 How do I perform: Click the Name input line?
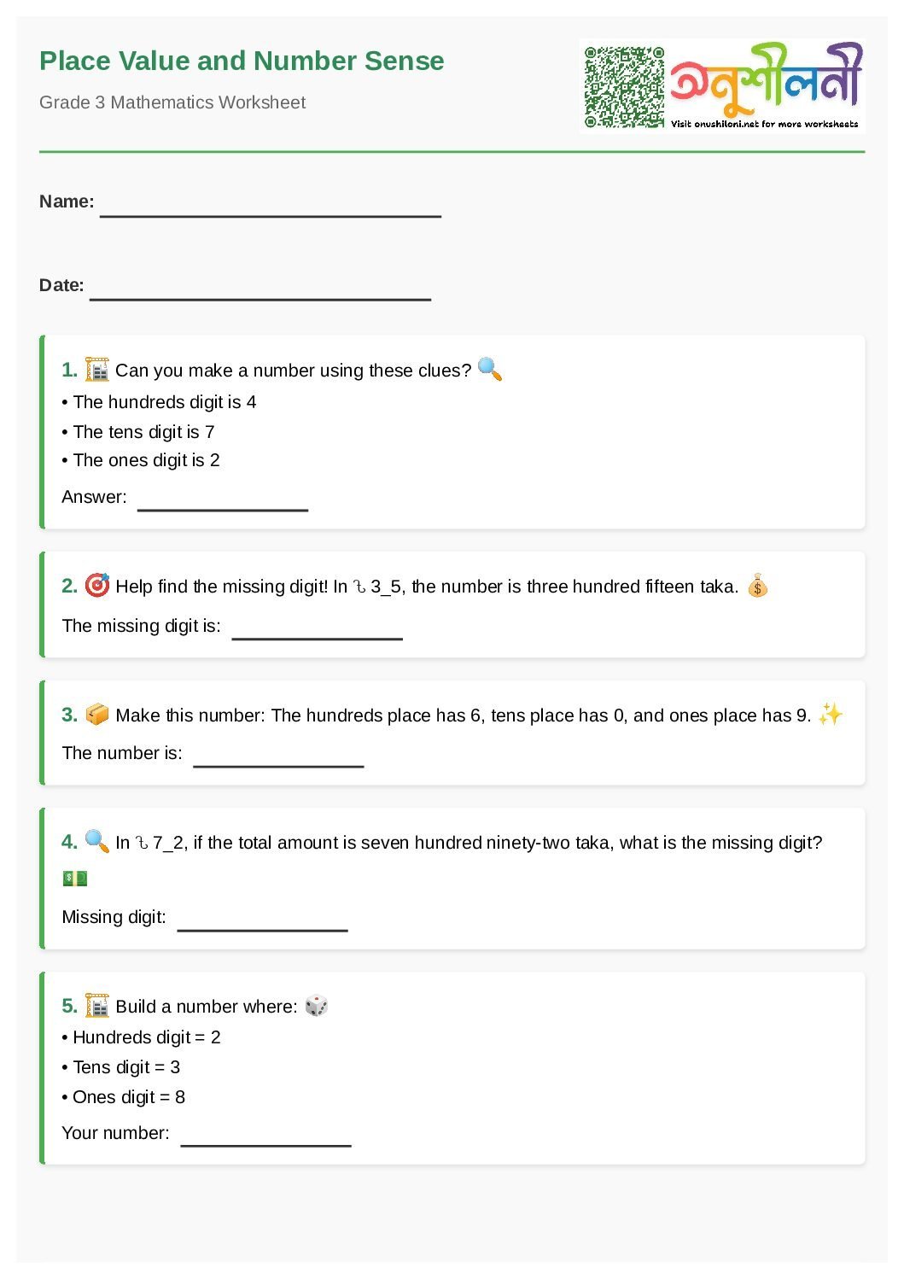click(x=270, y=207)
